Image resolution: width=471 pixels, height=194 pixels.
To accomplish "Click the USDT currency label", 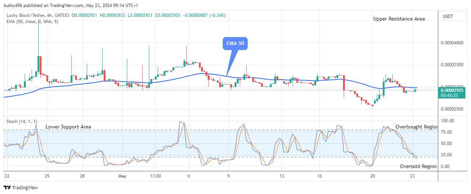I will point(447,16).
